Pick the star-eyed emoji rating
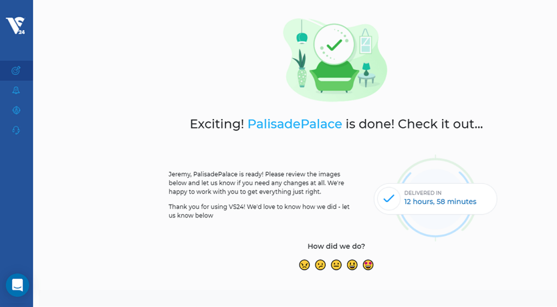 (x=368, y=265)
